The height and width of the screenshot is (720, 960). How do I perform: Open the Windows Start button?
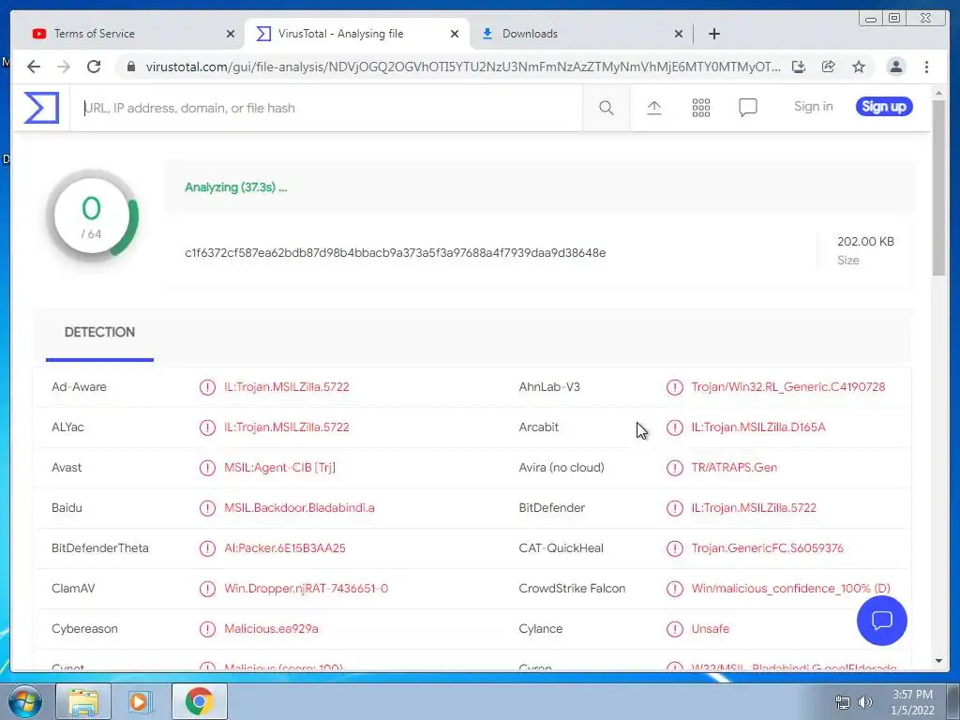24,701
